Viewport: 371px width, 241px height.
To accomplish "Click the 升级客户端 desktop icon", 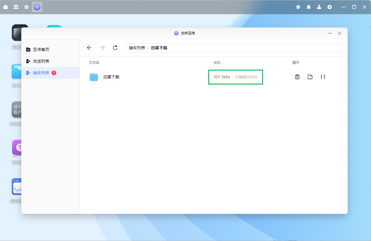I will 17,110.
